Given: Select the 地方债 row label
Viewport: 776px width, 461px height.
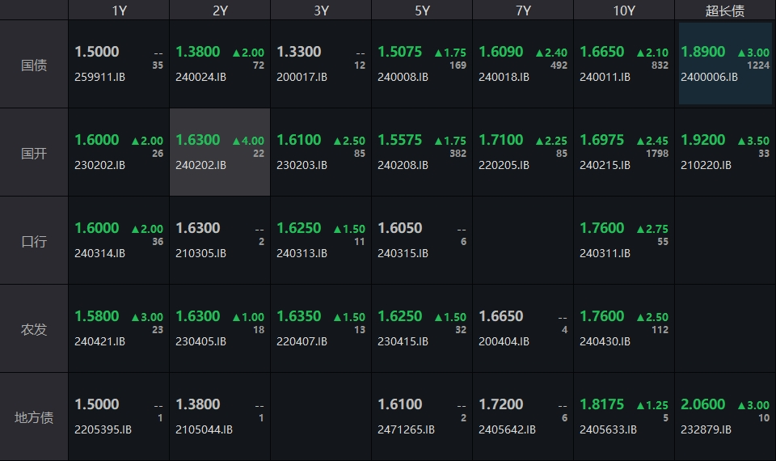Looking at the screenshot, I should point(34,417).
